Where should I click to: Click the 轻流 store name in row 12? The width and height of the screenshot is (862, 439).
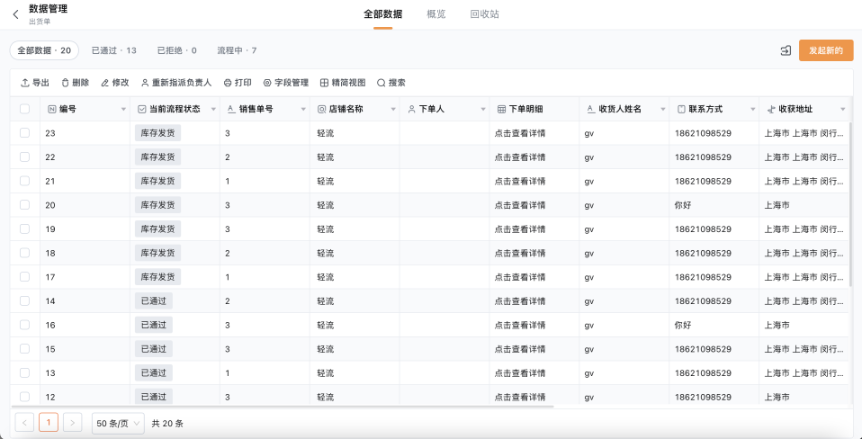coord(326,397)
